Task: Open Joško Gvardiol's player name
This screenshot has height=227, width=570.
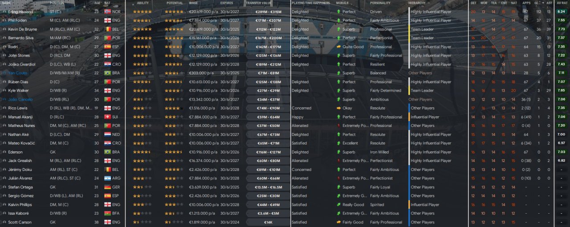Action: pos(20,65)
